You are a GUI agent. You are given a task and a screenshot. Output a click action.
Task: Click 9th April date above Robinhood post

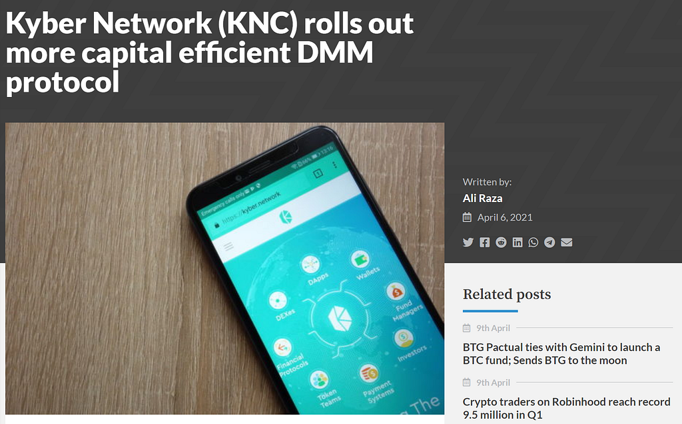(493, 382)
